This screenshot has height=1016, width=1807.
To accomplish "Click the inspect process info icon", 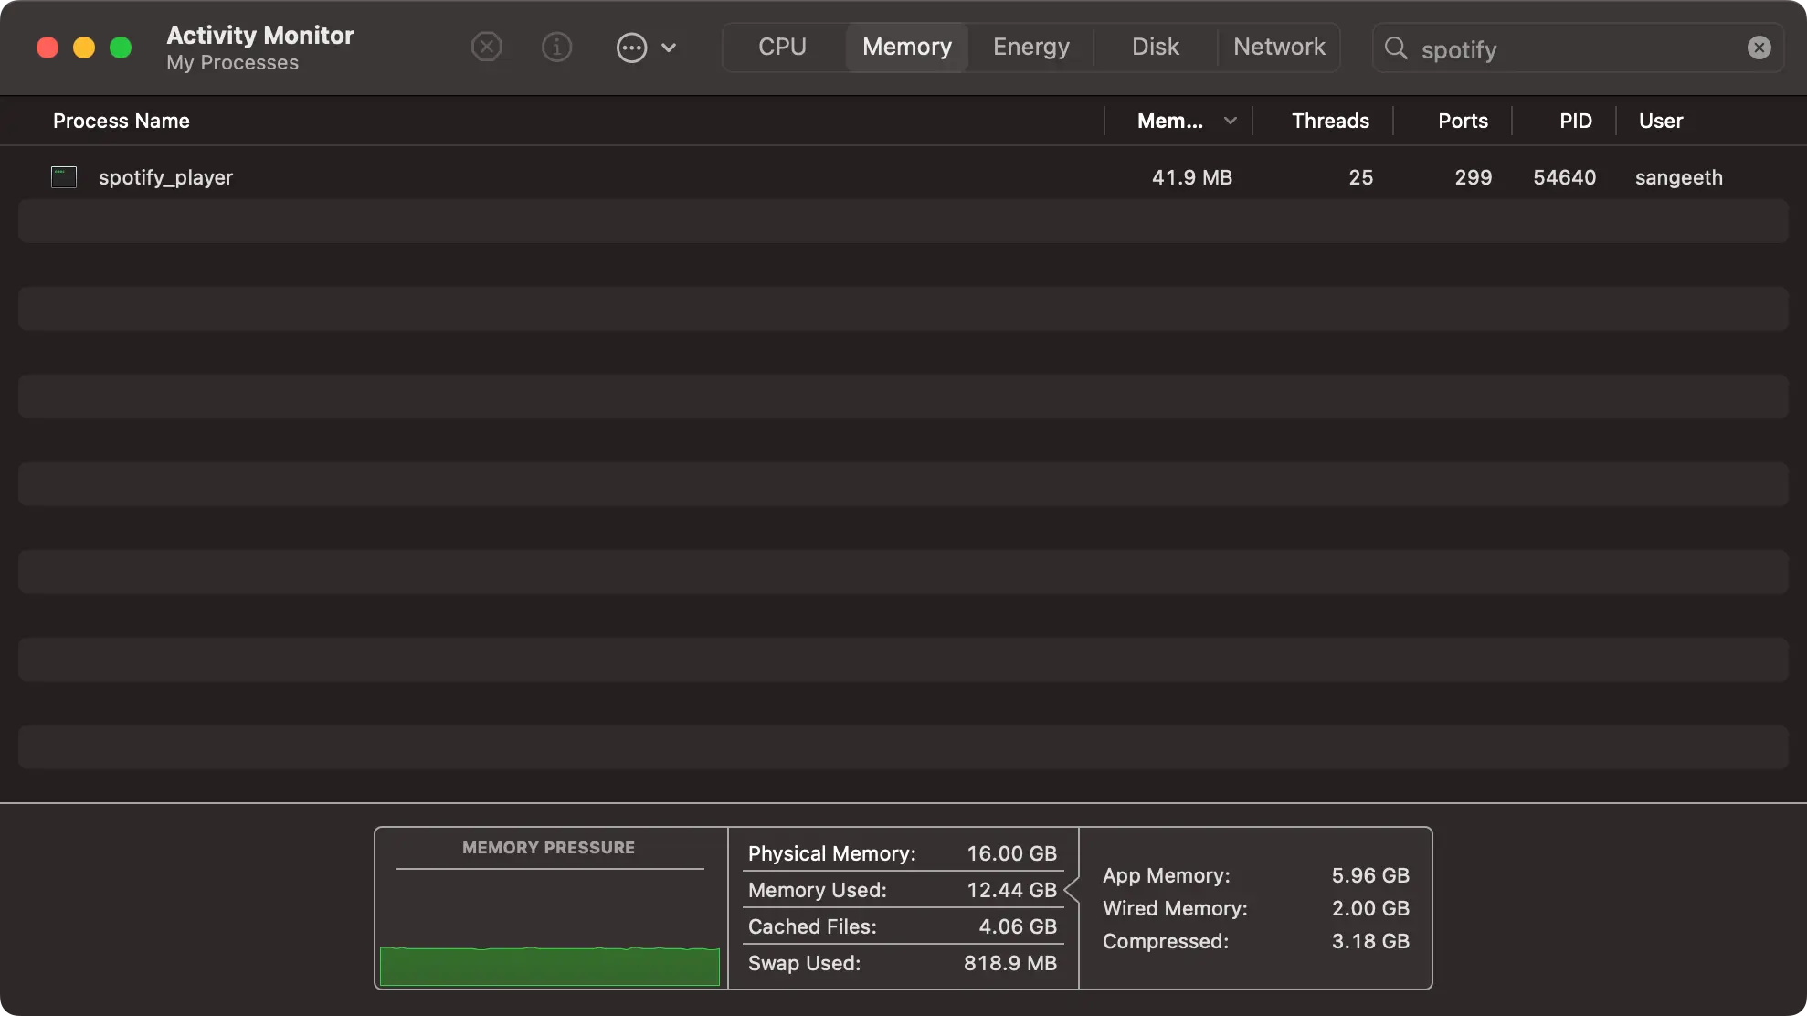I will click(x=557, y=46).
